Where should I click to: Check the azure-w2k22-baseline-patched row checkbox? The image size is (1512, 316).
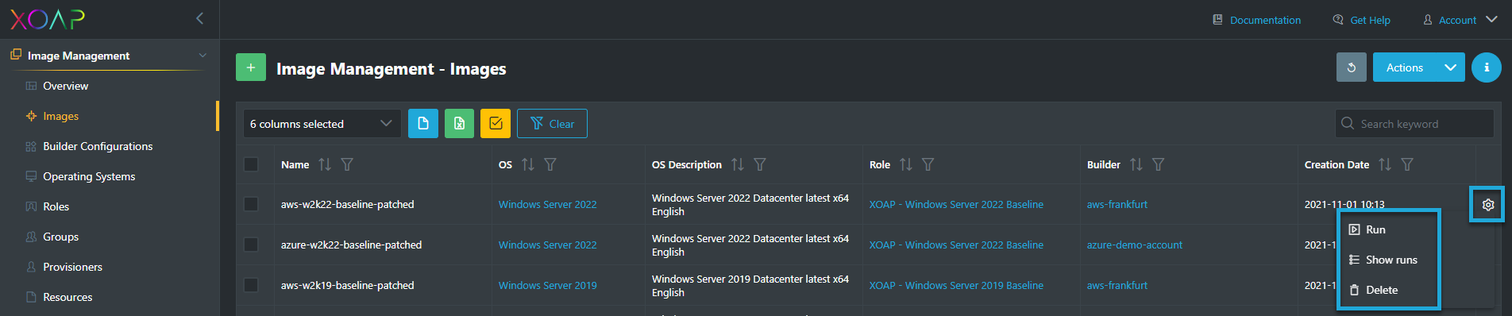[251, 245]
